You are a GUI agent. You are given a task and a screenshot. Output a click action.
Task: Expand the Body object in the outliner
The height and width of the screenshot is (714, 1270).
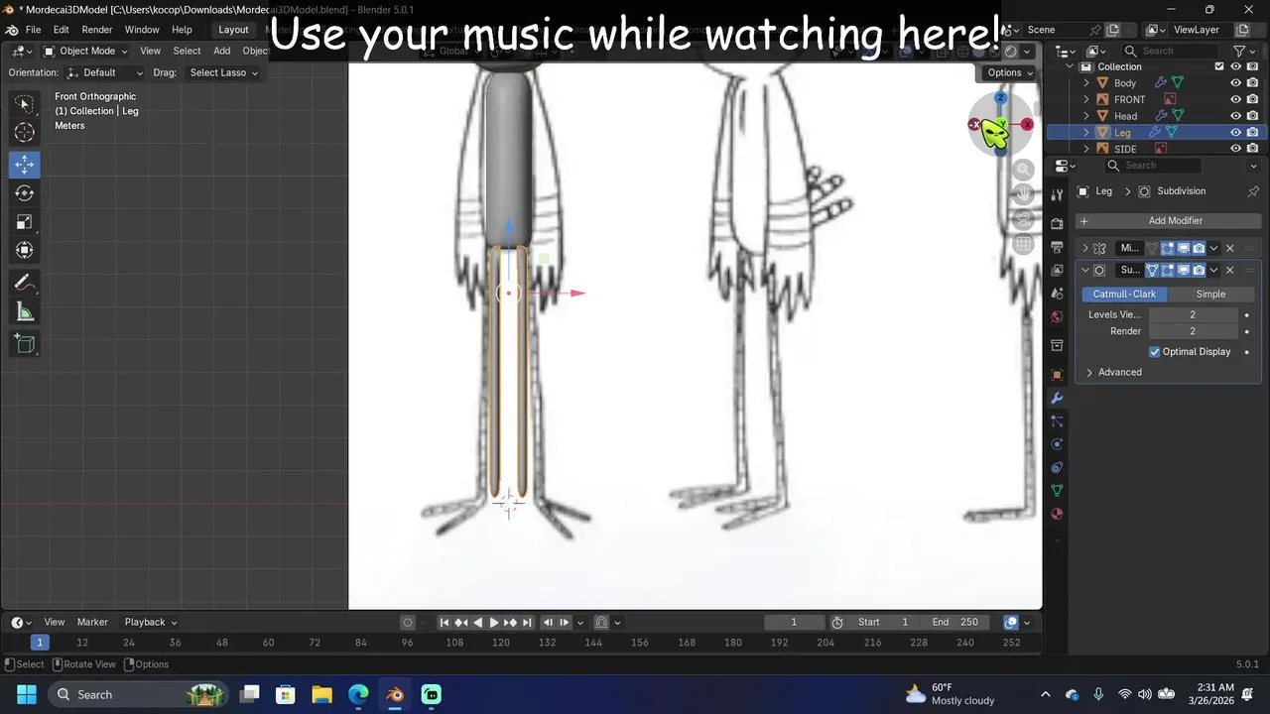1086,83
